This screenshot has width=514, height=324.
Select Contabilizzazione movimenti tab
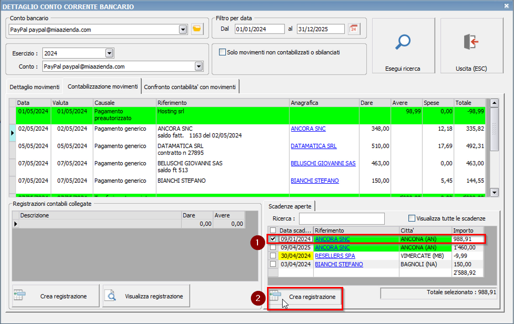click(103, 87)
